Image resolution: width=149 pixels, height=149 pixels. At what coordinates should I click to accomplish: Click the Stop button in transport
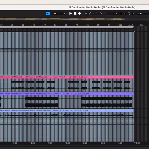click(75, 13)
